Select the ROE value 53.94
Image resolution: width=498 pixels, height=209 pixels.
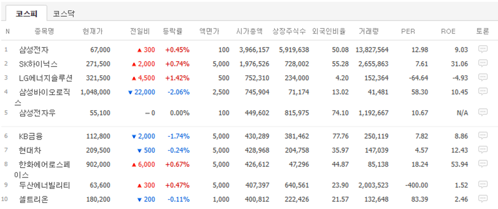460,165
